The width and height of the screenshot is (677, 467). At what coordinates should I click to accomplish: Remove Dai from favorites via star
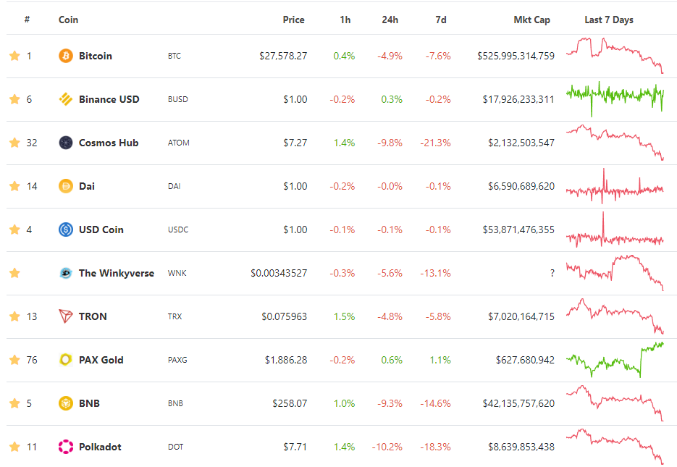(14, 186)
